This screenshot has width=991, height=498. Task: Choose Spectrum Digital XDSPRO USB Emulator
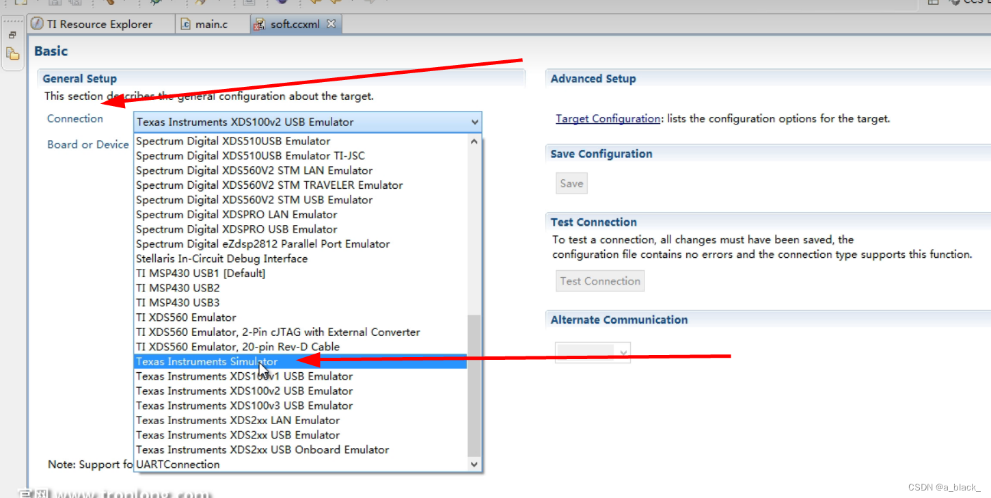click(x=300, y=229)
